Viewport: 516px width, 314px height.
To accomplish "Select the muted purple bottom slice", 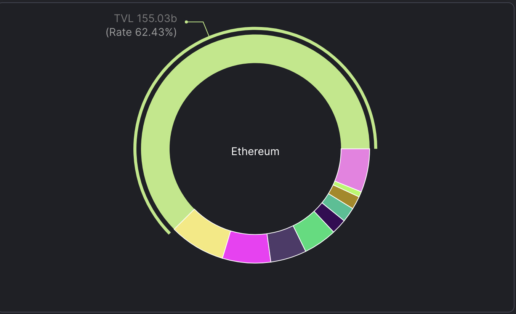I will click(286, 244).
